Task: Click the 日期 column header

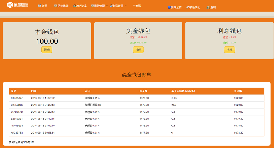Action: click(x=34, y=91)
